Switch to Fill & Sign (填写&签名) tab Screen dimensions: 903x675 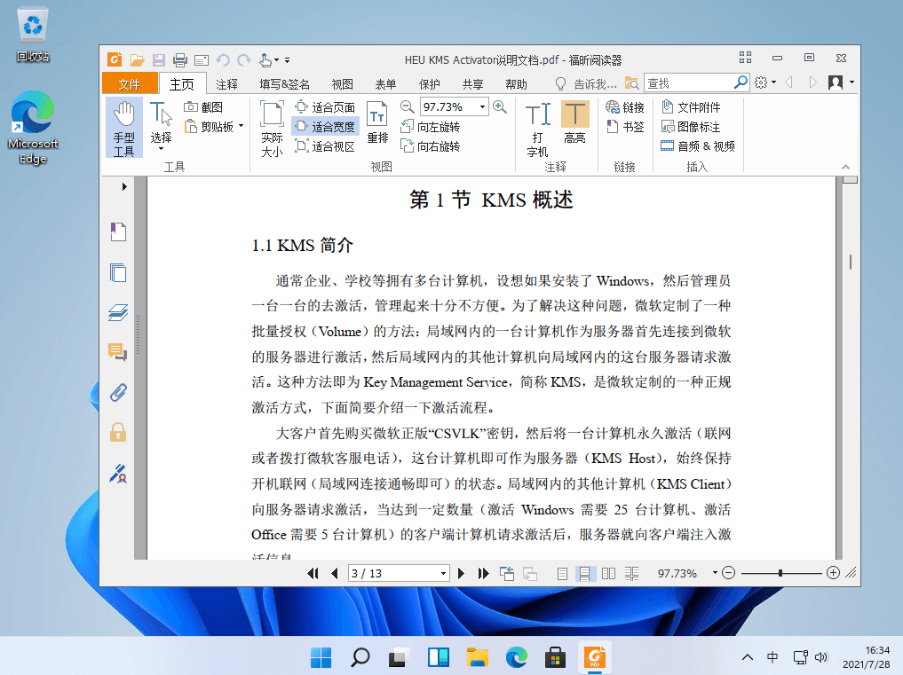[284, 84]
